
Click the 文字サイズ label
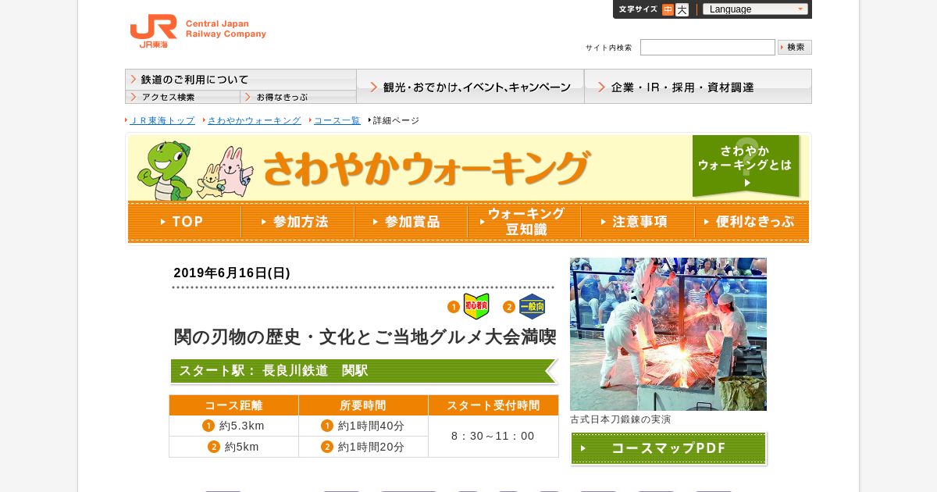tap(638, 9)
